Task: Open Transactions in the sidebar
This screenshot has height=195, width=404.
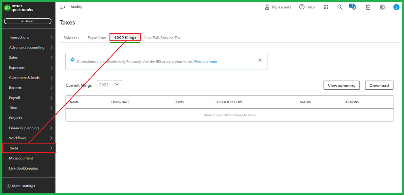Action: click(19, 38)
